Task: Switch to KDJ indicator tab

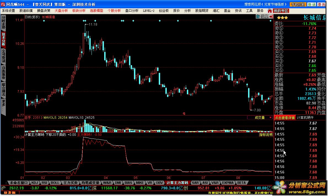Action: pos(34,183)
